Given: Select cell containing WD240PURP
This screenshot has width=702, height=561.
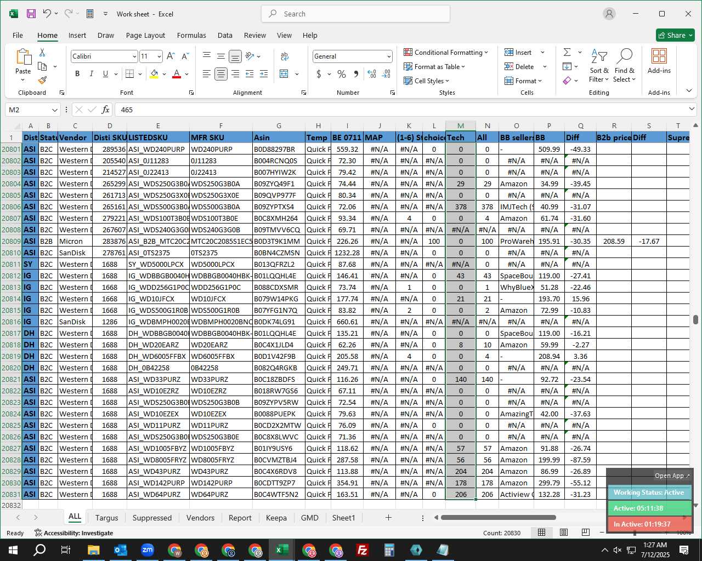Looking at the screenshot, I should tap(220, 149).
